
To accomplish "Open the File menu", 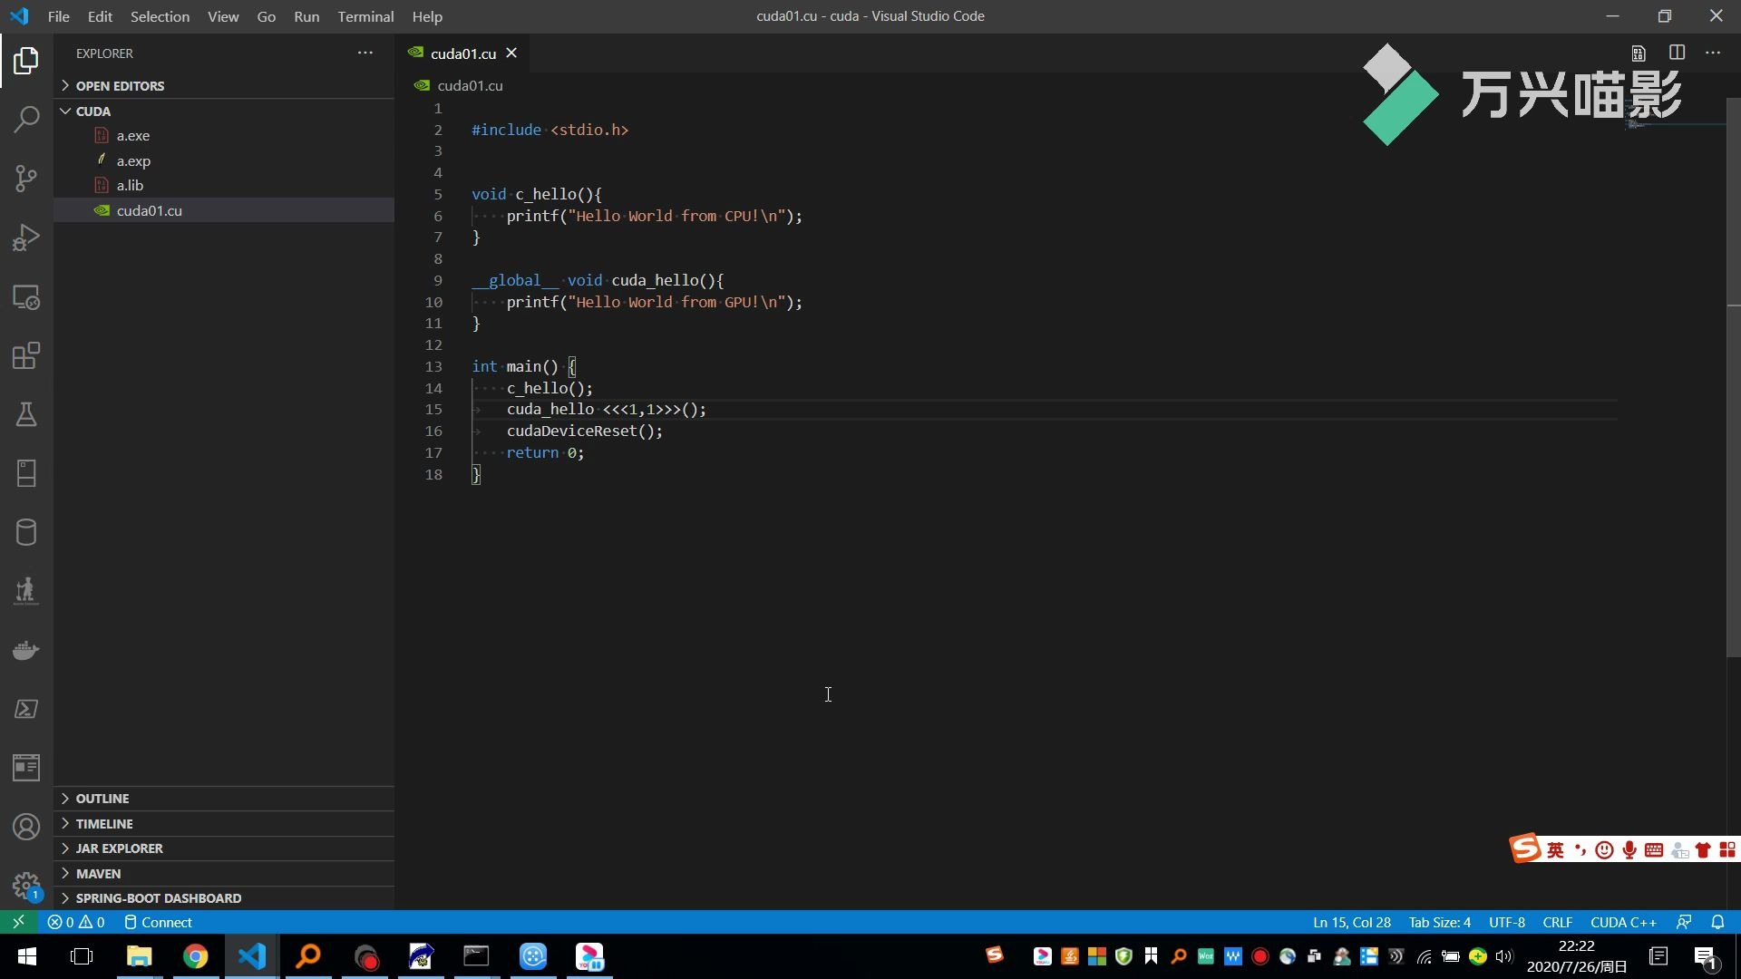I will pyautogui.click(x=58, y=16).
